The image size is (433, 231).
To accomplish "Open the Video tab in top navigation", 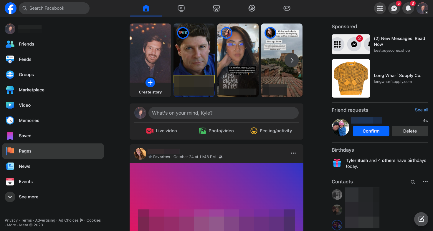I will tap(181, 8).
